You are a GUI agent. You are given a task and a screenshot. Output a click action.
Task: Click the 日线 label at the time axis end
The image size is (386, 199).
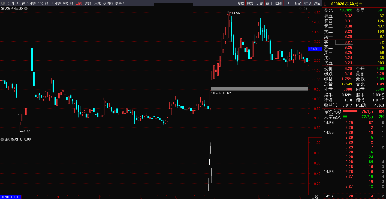pyautogui.click(x=315, y=197)
